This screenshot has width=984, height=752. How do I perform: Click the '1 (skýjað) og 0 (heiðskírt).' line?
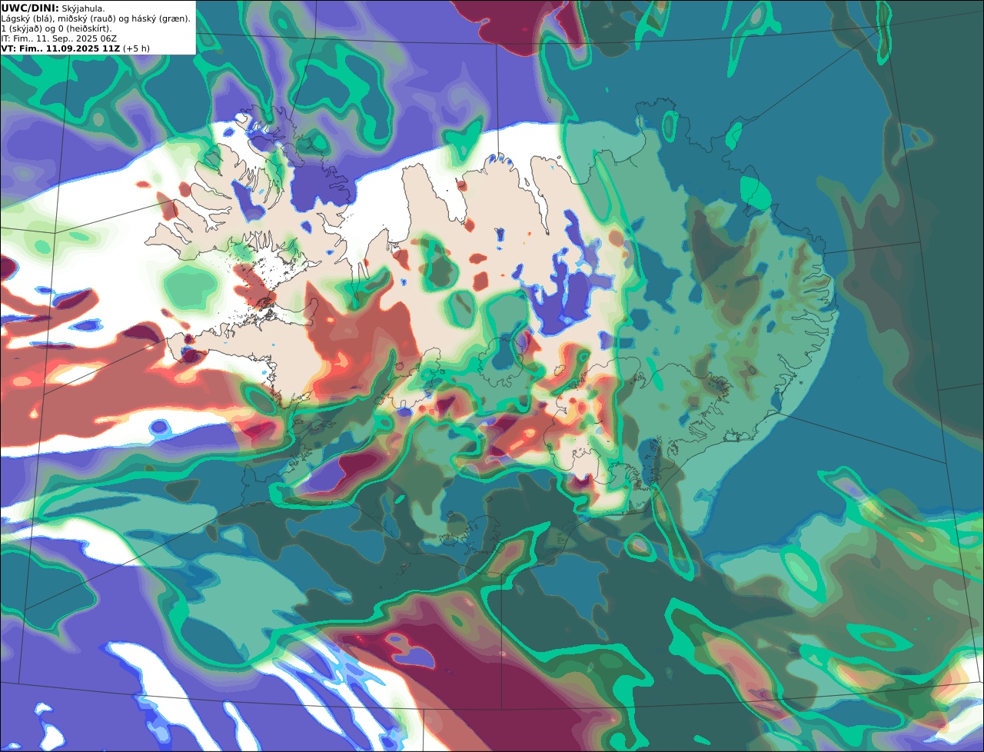point(56,28)
